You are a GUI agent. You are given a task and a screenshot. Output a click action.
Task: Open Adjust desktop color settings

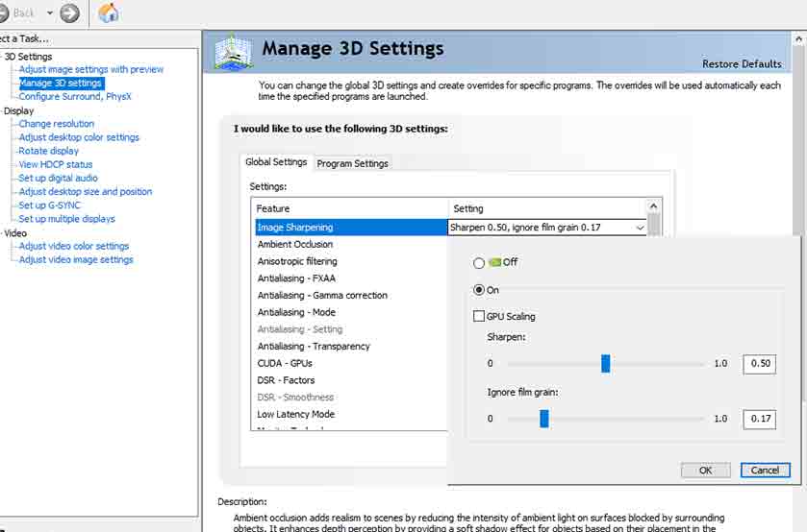79,137
